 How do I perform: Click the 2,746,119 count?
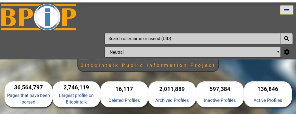click(76, 87)
